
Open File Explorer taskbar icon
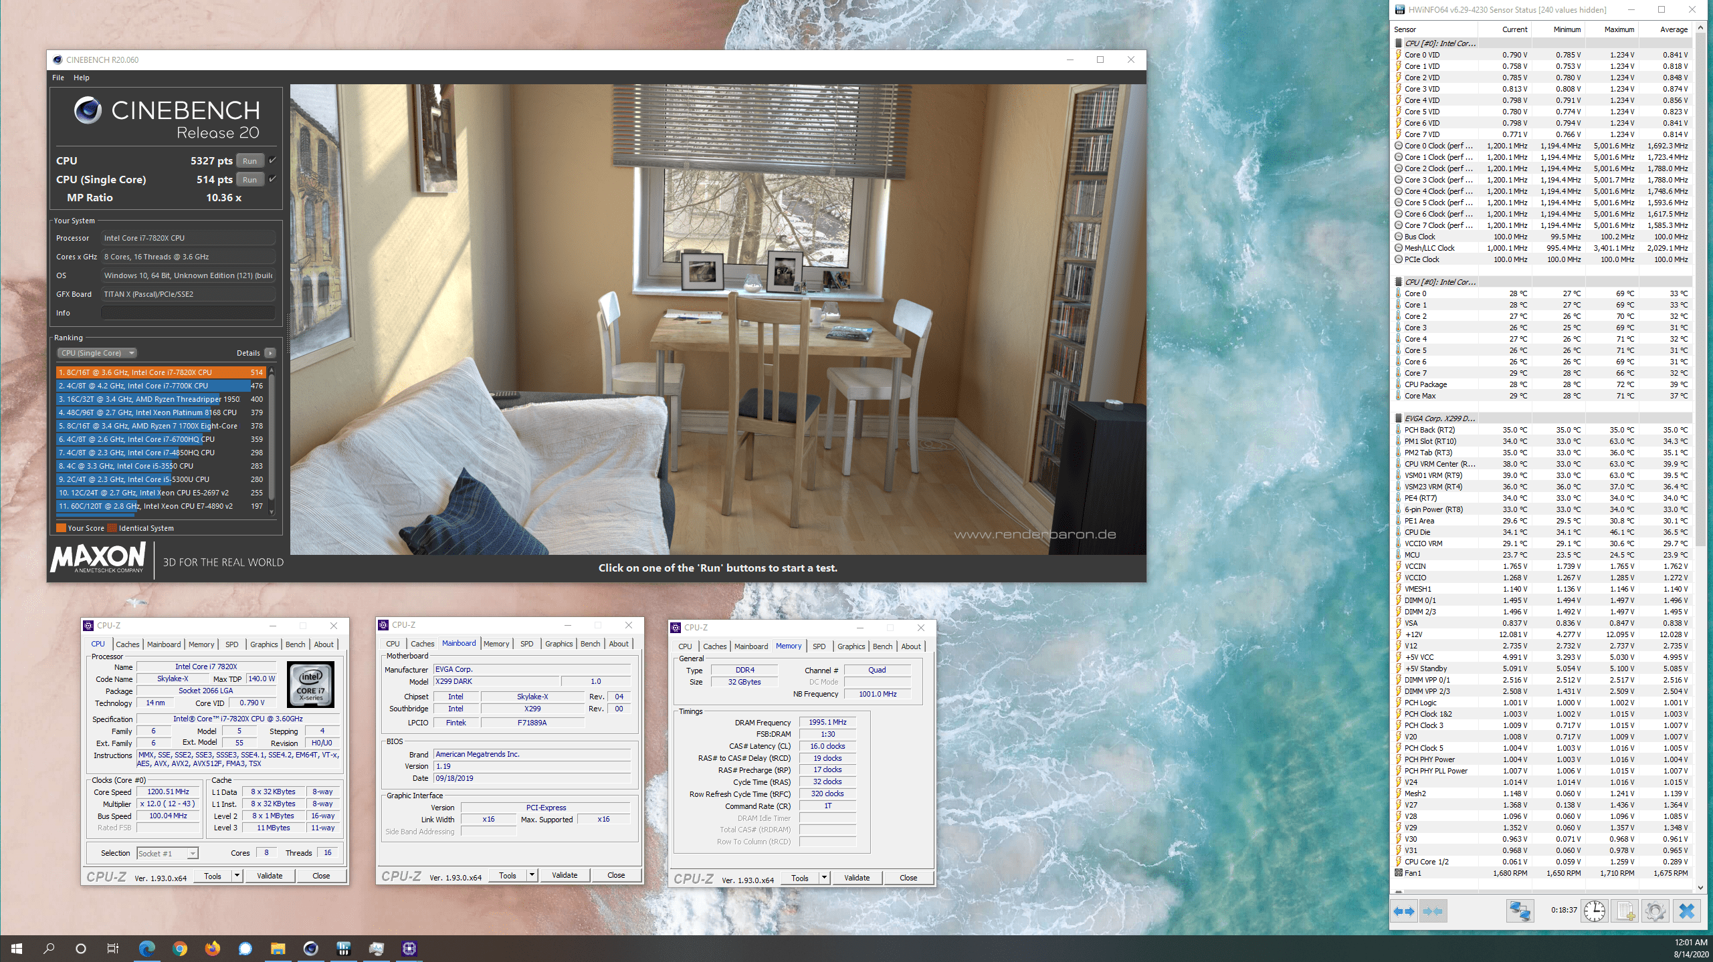point(278,948)
